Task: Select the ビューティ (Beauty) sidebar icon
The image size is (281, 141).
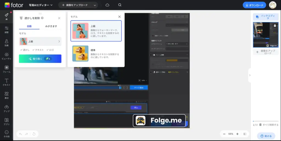Action: 6,56
